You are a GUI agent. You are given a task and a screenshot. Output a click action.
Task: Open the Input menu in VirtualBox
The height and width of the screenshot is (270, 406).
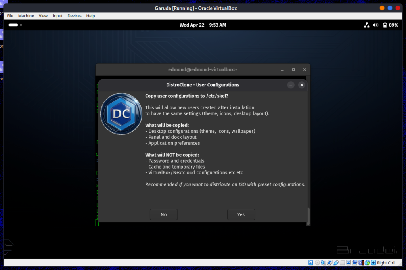(x=57, y=16)
